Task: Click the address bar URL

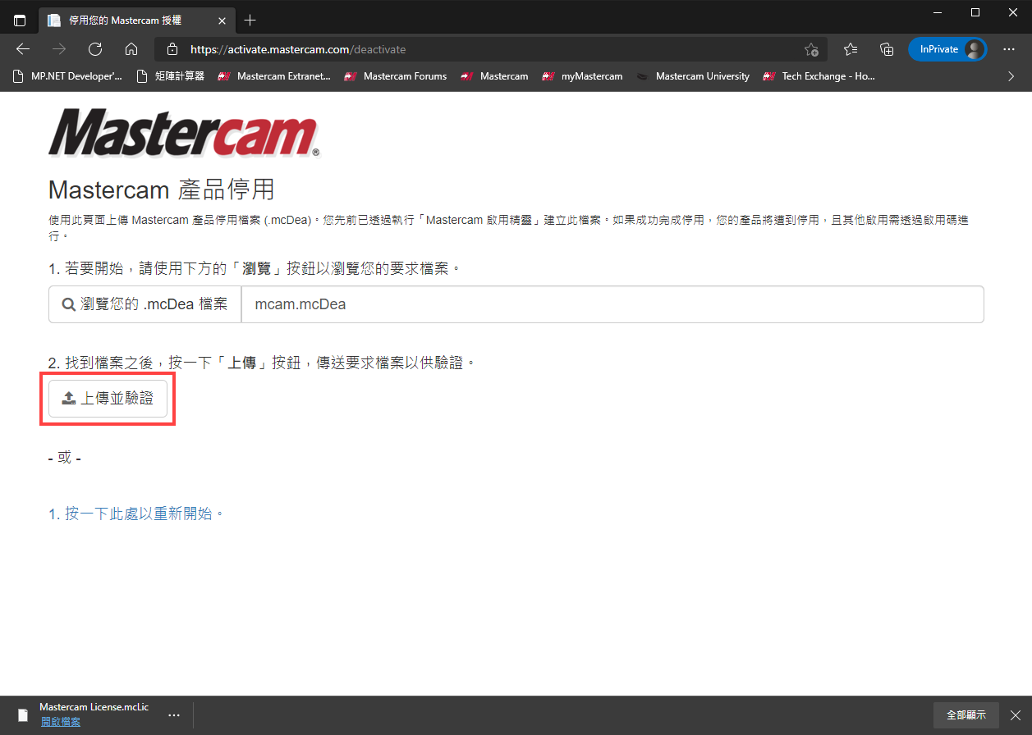Action: click(298, 49)
